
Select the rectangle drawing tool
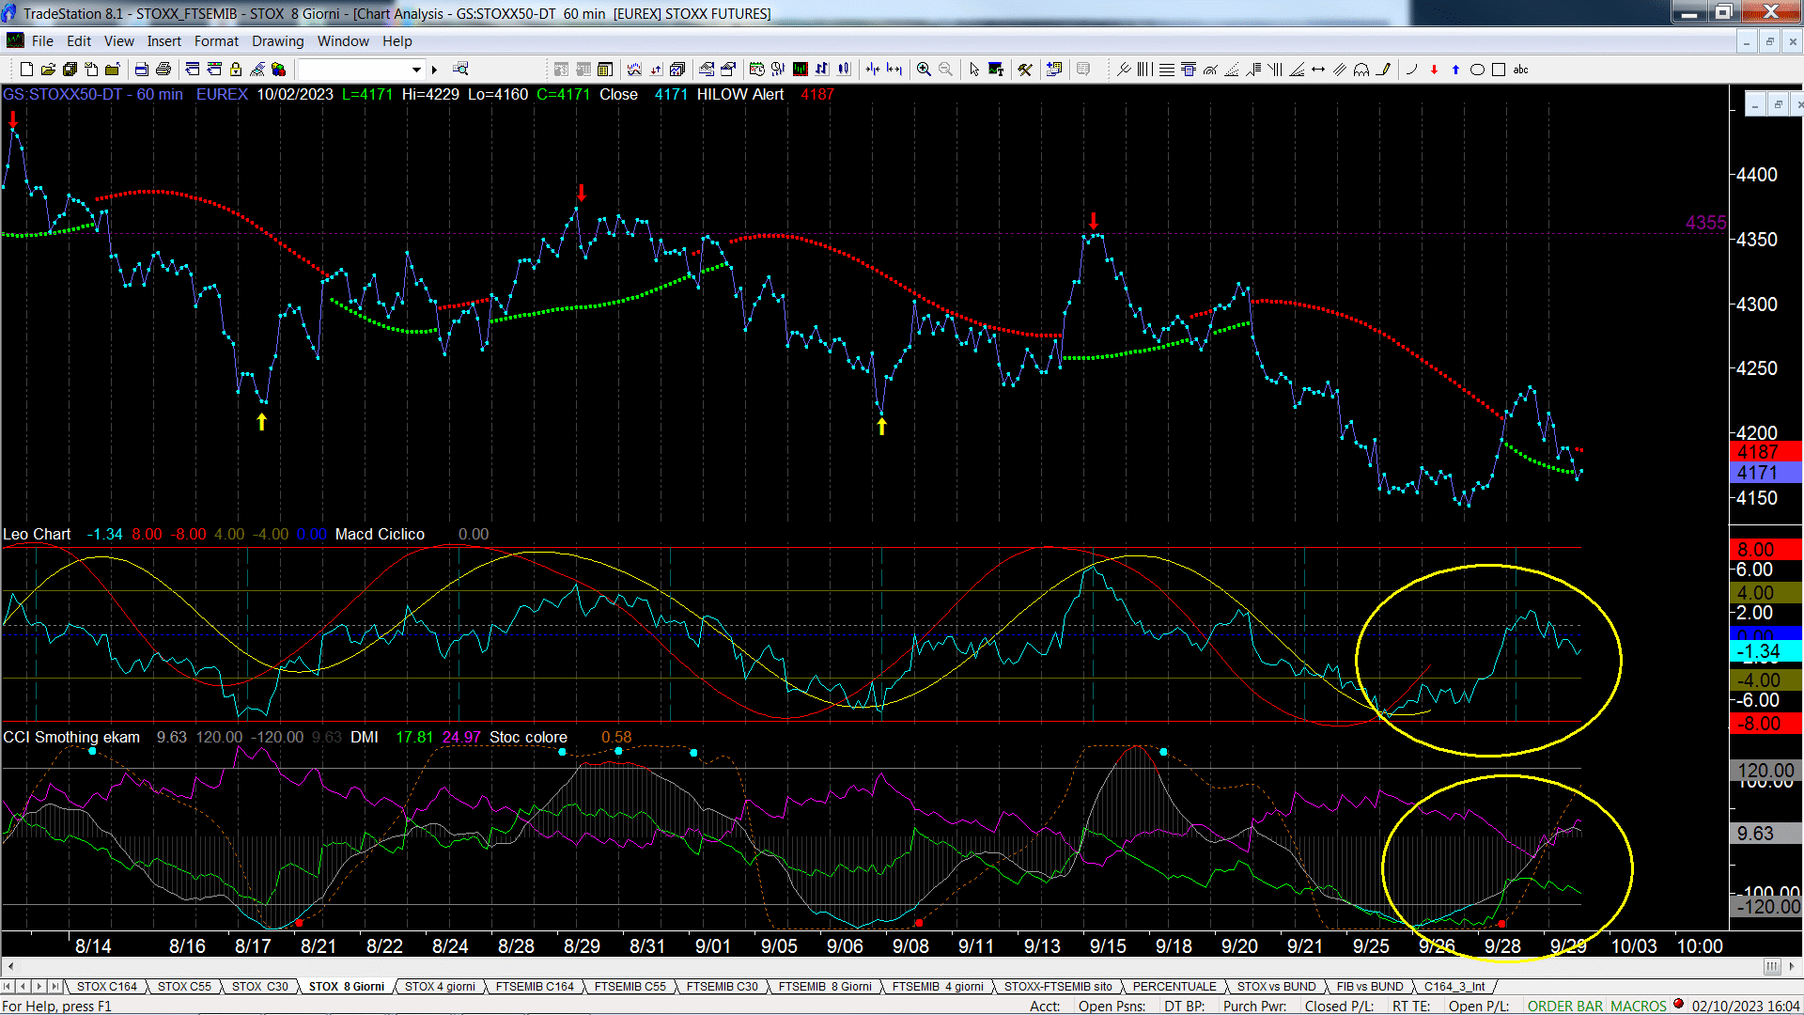tap(1499, 70)
